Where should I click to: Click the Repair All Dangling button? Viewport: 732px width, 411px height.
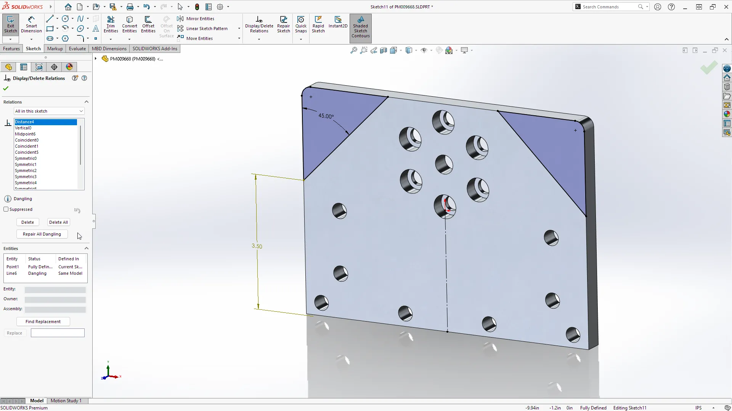click(42, 234)
